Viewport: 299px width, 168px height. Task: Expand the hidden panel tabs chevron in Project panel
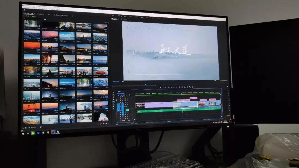click(x=72, y=16)
